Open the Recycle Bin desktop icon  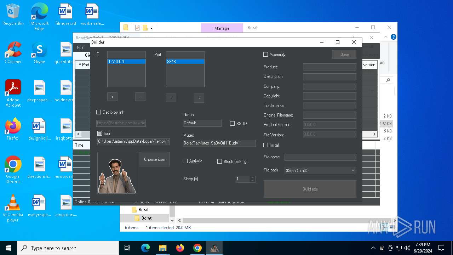pyautogui.click(x=13, y=15)
